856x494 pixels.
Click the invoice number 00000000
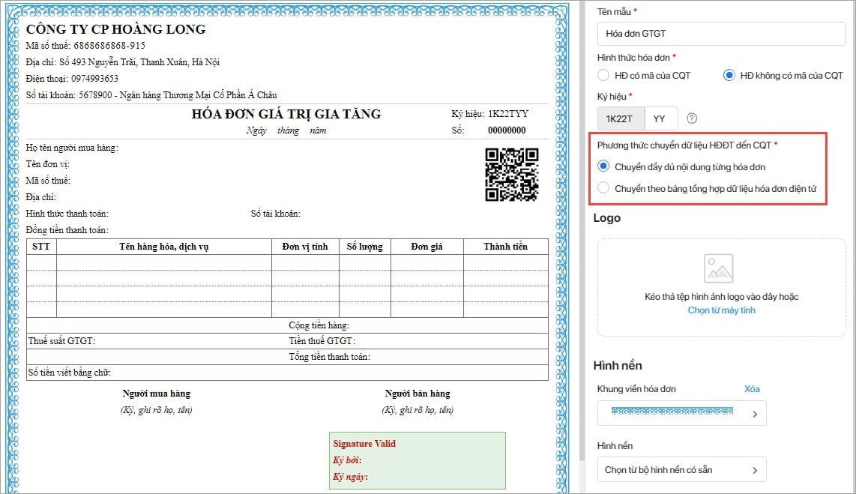(x=507, y=130)
